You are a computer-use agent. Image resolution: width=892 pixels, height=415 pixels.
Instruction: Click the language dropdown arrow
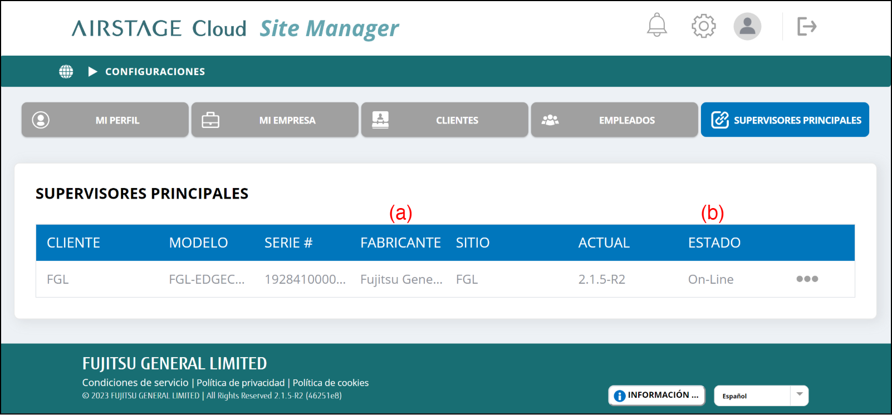pyautogui.click(x=799, y=395)
